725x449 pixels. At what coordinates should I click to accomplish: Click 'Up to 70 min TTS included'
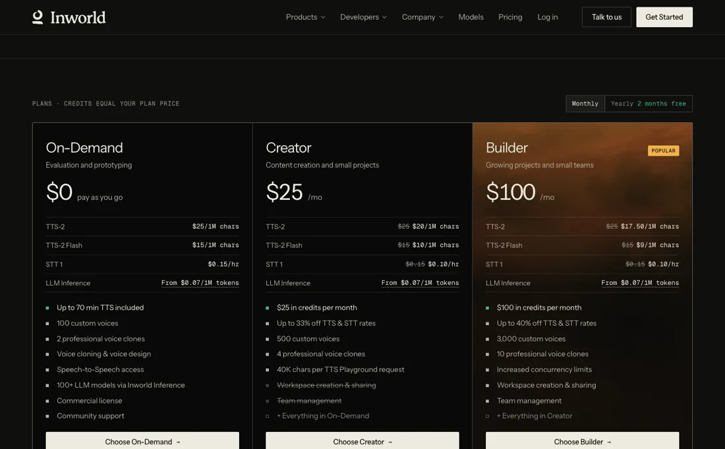[100, 307]
